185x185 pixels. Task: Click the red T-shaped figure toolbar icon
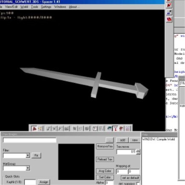115,128
